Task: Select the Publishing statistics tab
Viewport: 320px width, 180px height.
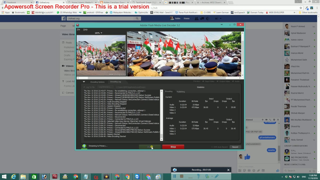Action: coord(181,91)
